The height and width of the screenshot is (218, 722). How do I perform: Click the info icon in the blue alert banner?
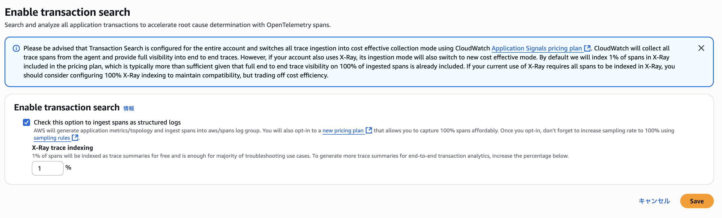coord(16,48)
